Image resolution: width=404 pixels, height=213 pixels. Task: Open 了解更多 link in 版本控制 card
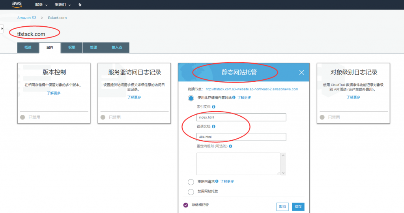coord(54,93)
